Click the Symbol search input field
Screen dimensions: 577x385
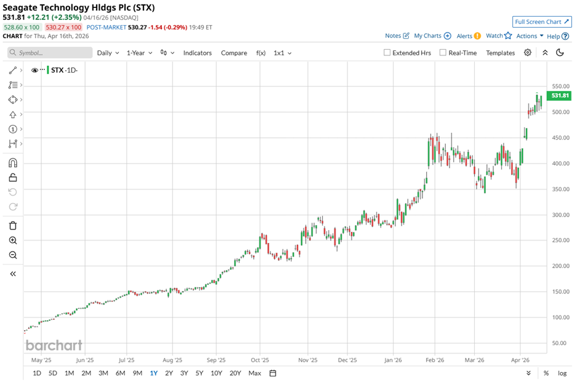pyautogui.click(x=49, y=53)
